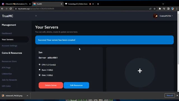Click the Disk icon on Ion server card

tap(39, 75)
